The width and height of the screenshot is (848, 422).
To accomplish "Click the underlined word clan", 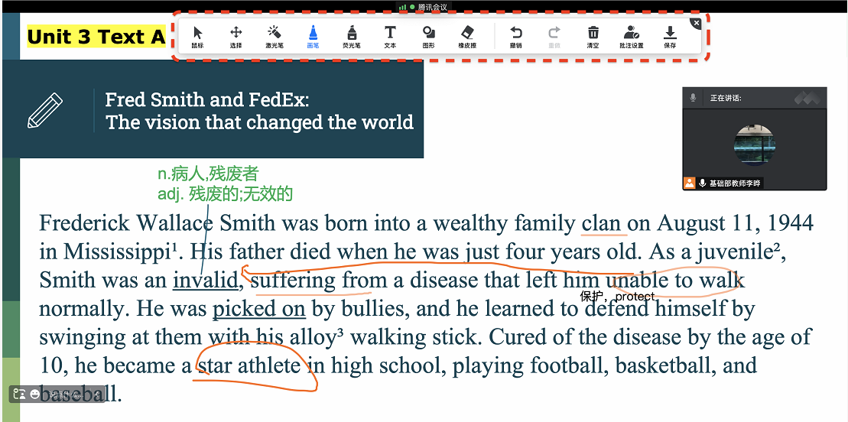I will click(x=601, y=223).
